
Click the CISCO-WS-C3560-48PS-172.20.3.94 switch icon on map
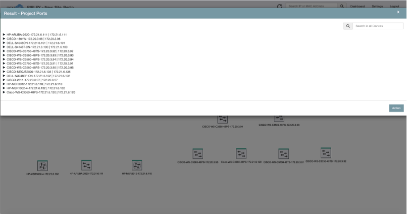[223, 119]
